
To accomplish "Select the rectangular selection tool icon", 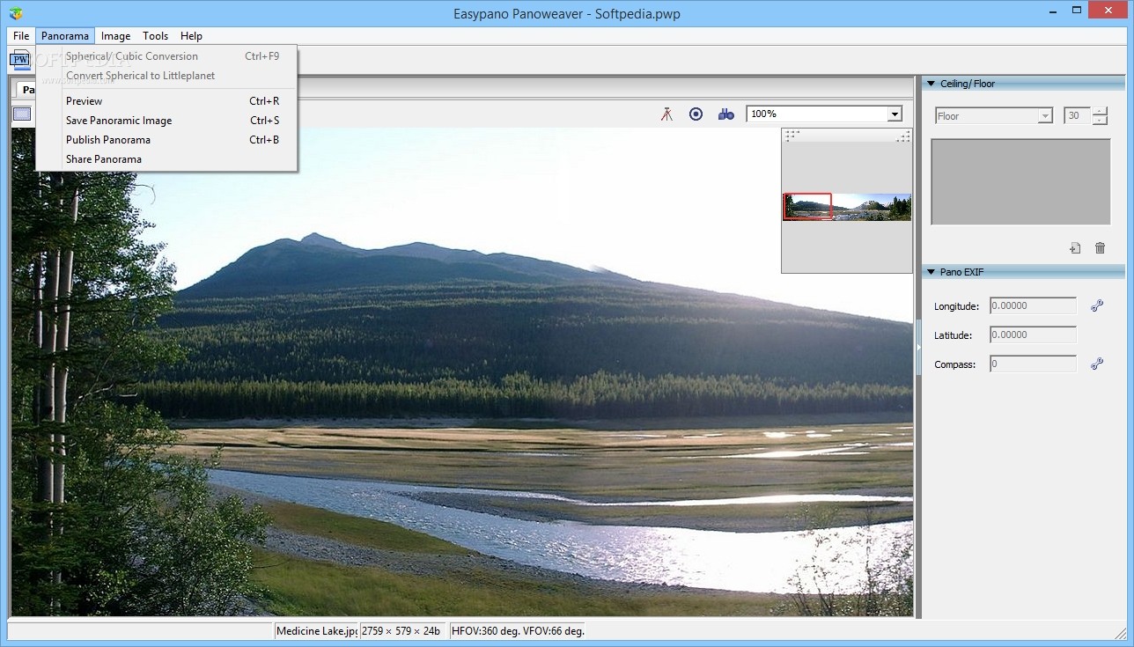I will (22, 114).
